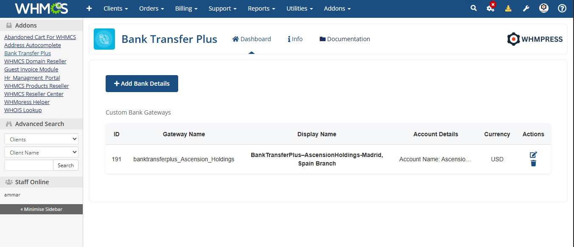Viewport: 574px width, 247px height.
Task: Click the Advanced Search text input field
Action: (x=29, y=165)
